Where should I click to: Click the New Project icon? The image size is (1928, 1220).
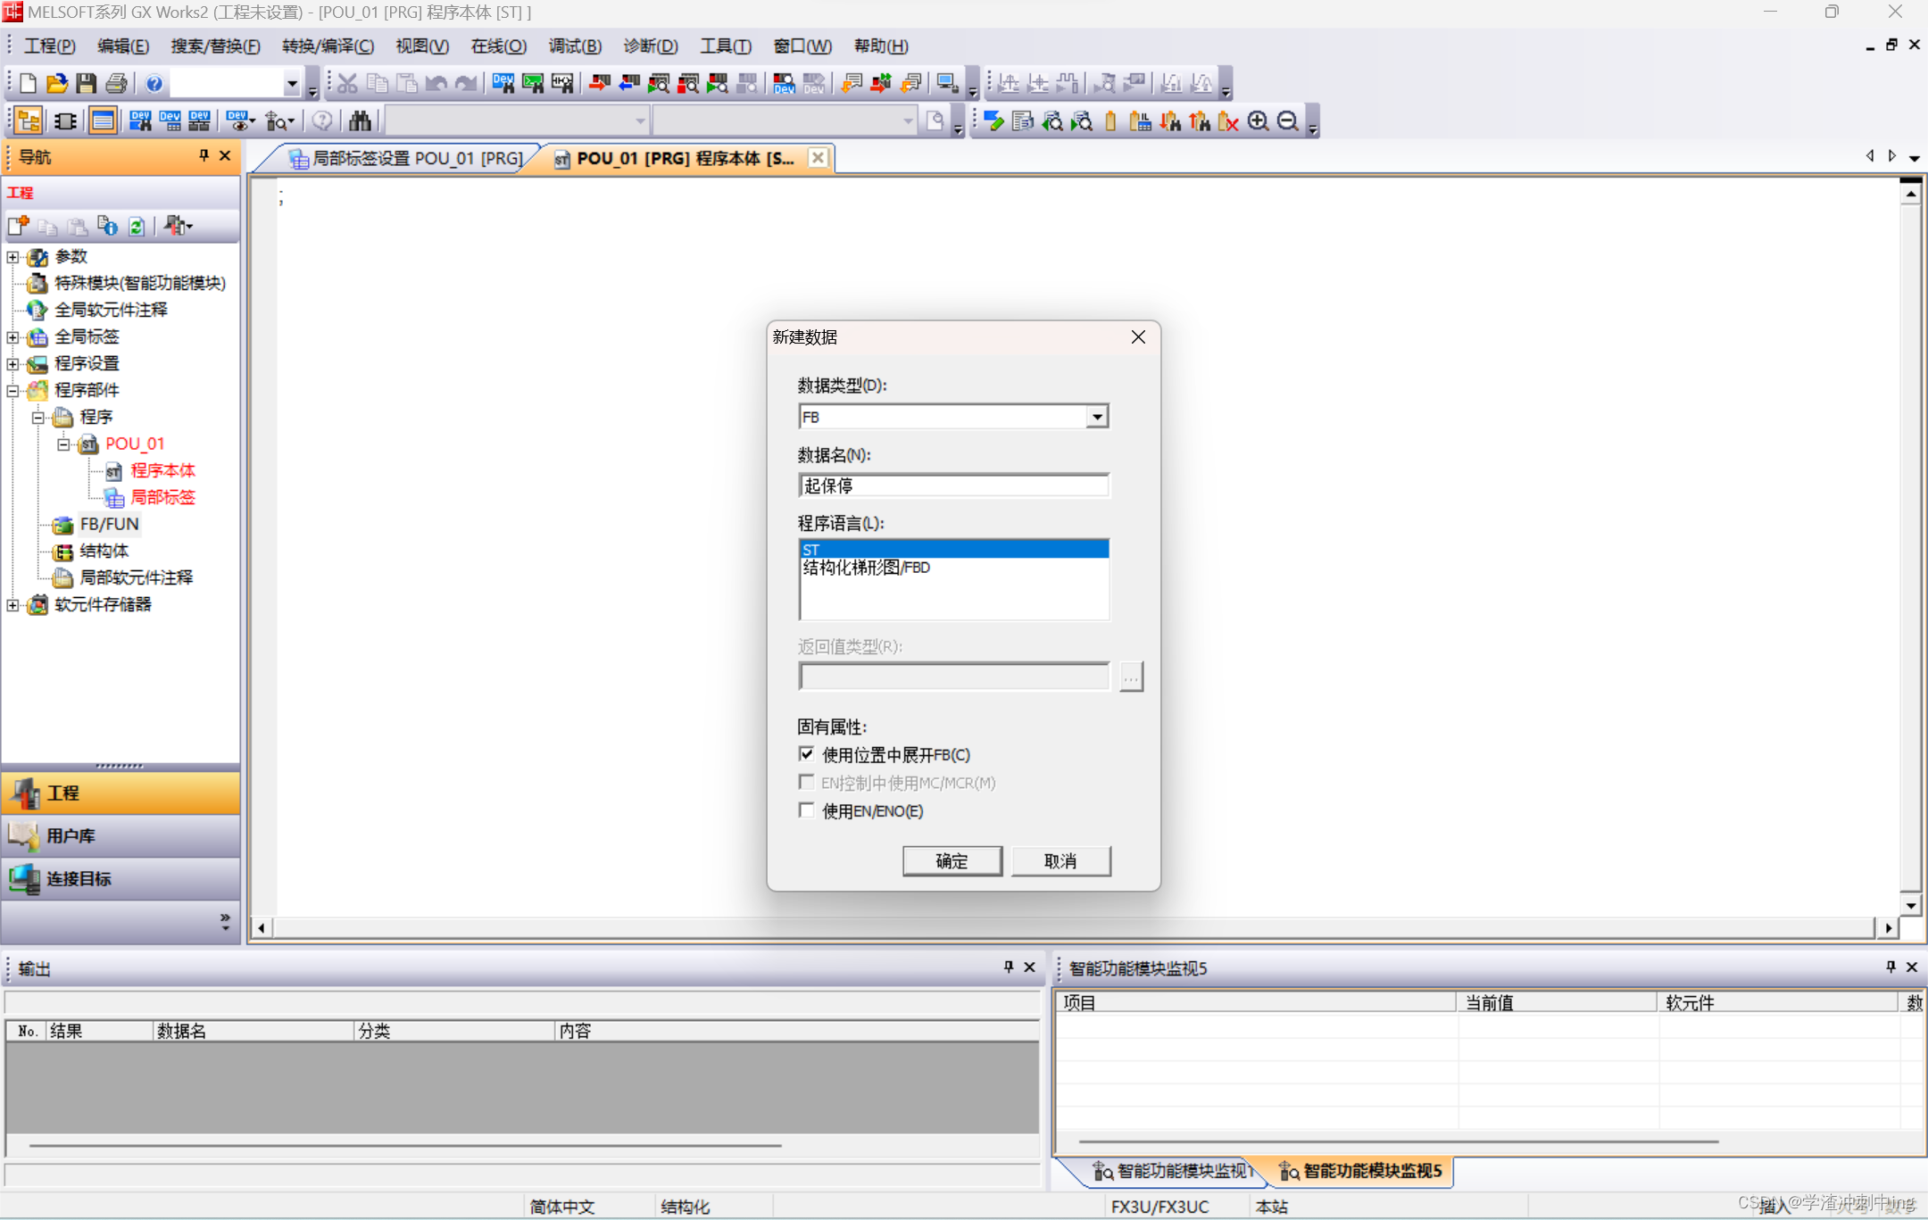click(x=28, y=83)
